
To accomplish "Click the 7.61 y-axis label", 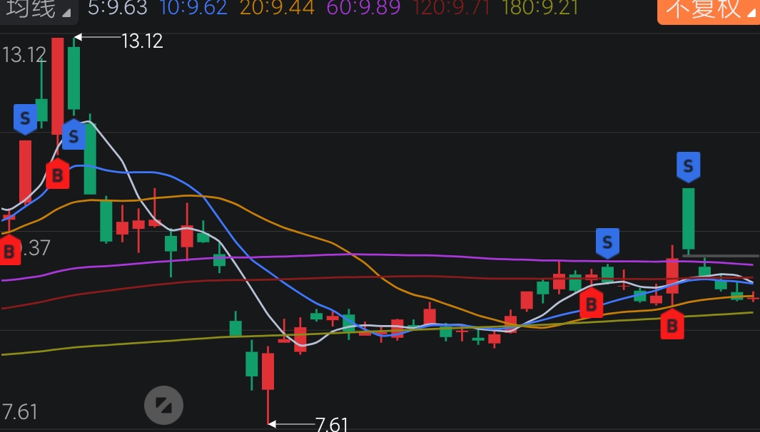I will [x=19, y=411].
